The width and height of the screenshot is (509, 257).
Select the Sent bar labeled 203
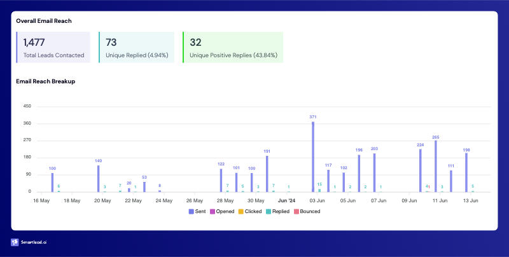click(x=374, y=172)
